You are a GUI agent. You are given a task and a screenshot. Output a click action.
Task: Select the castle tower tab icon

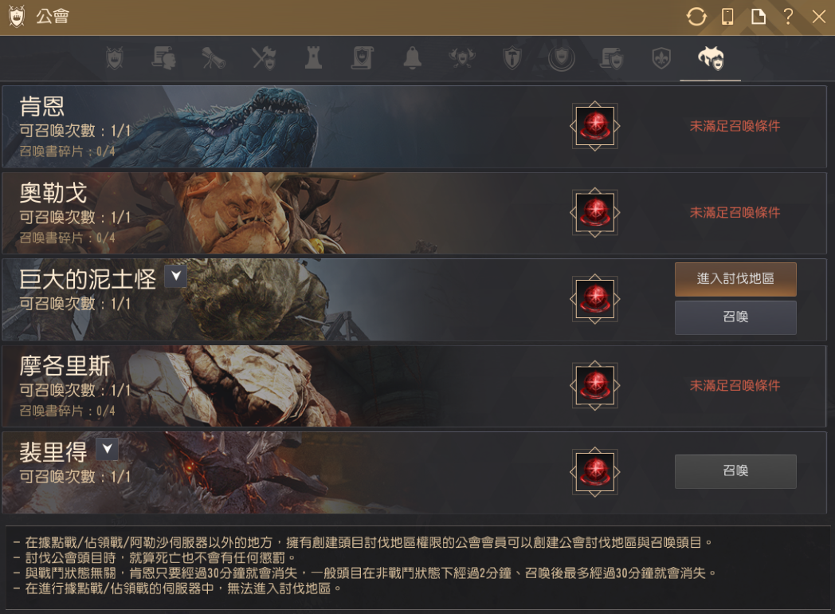313,57
